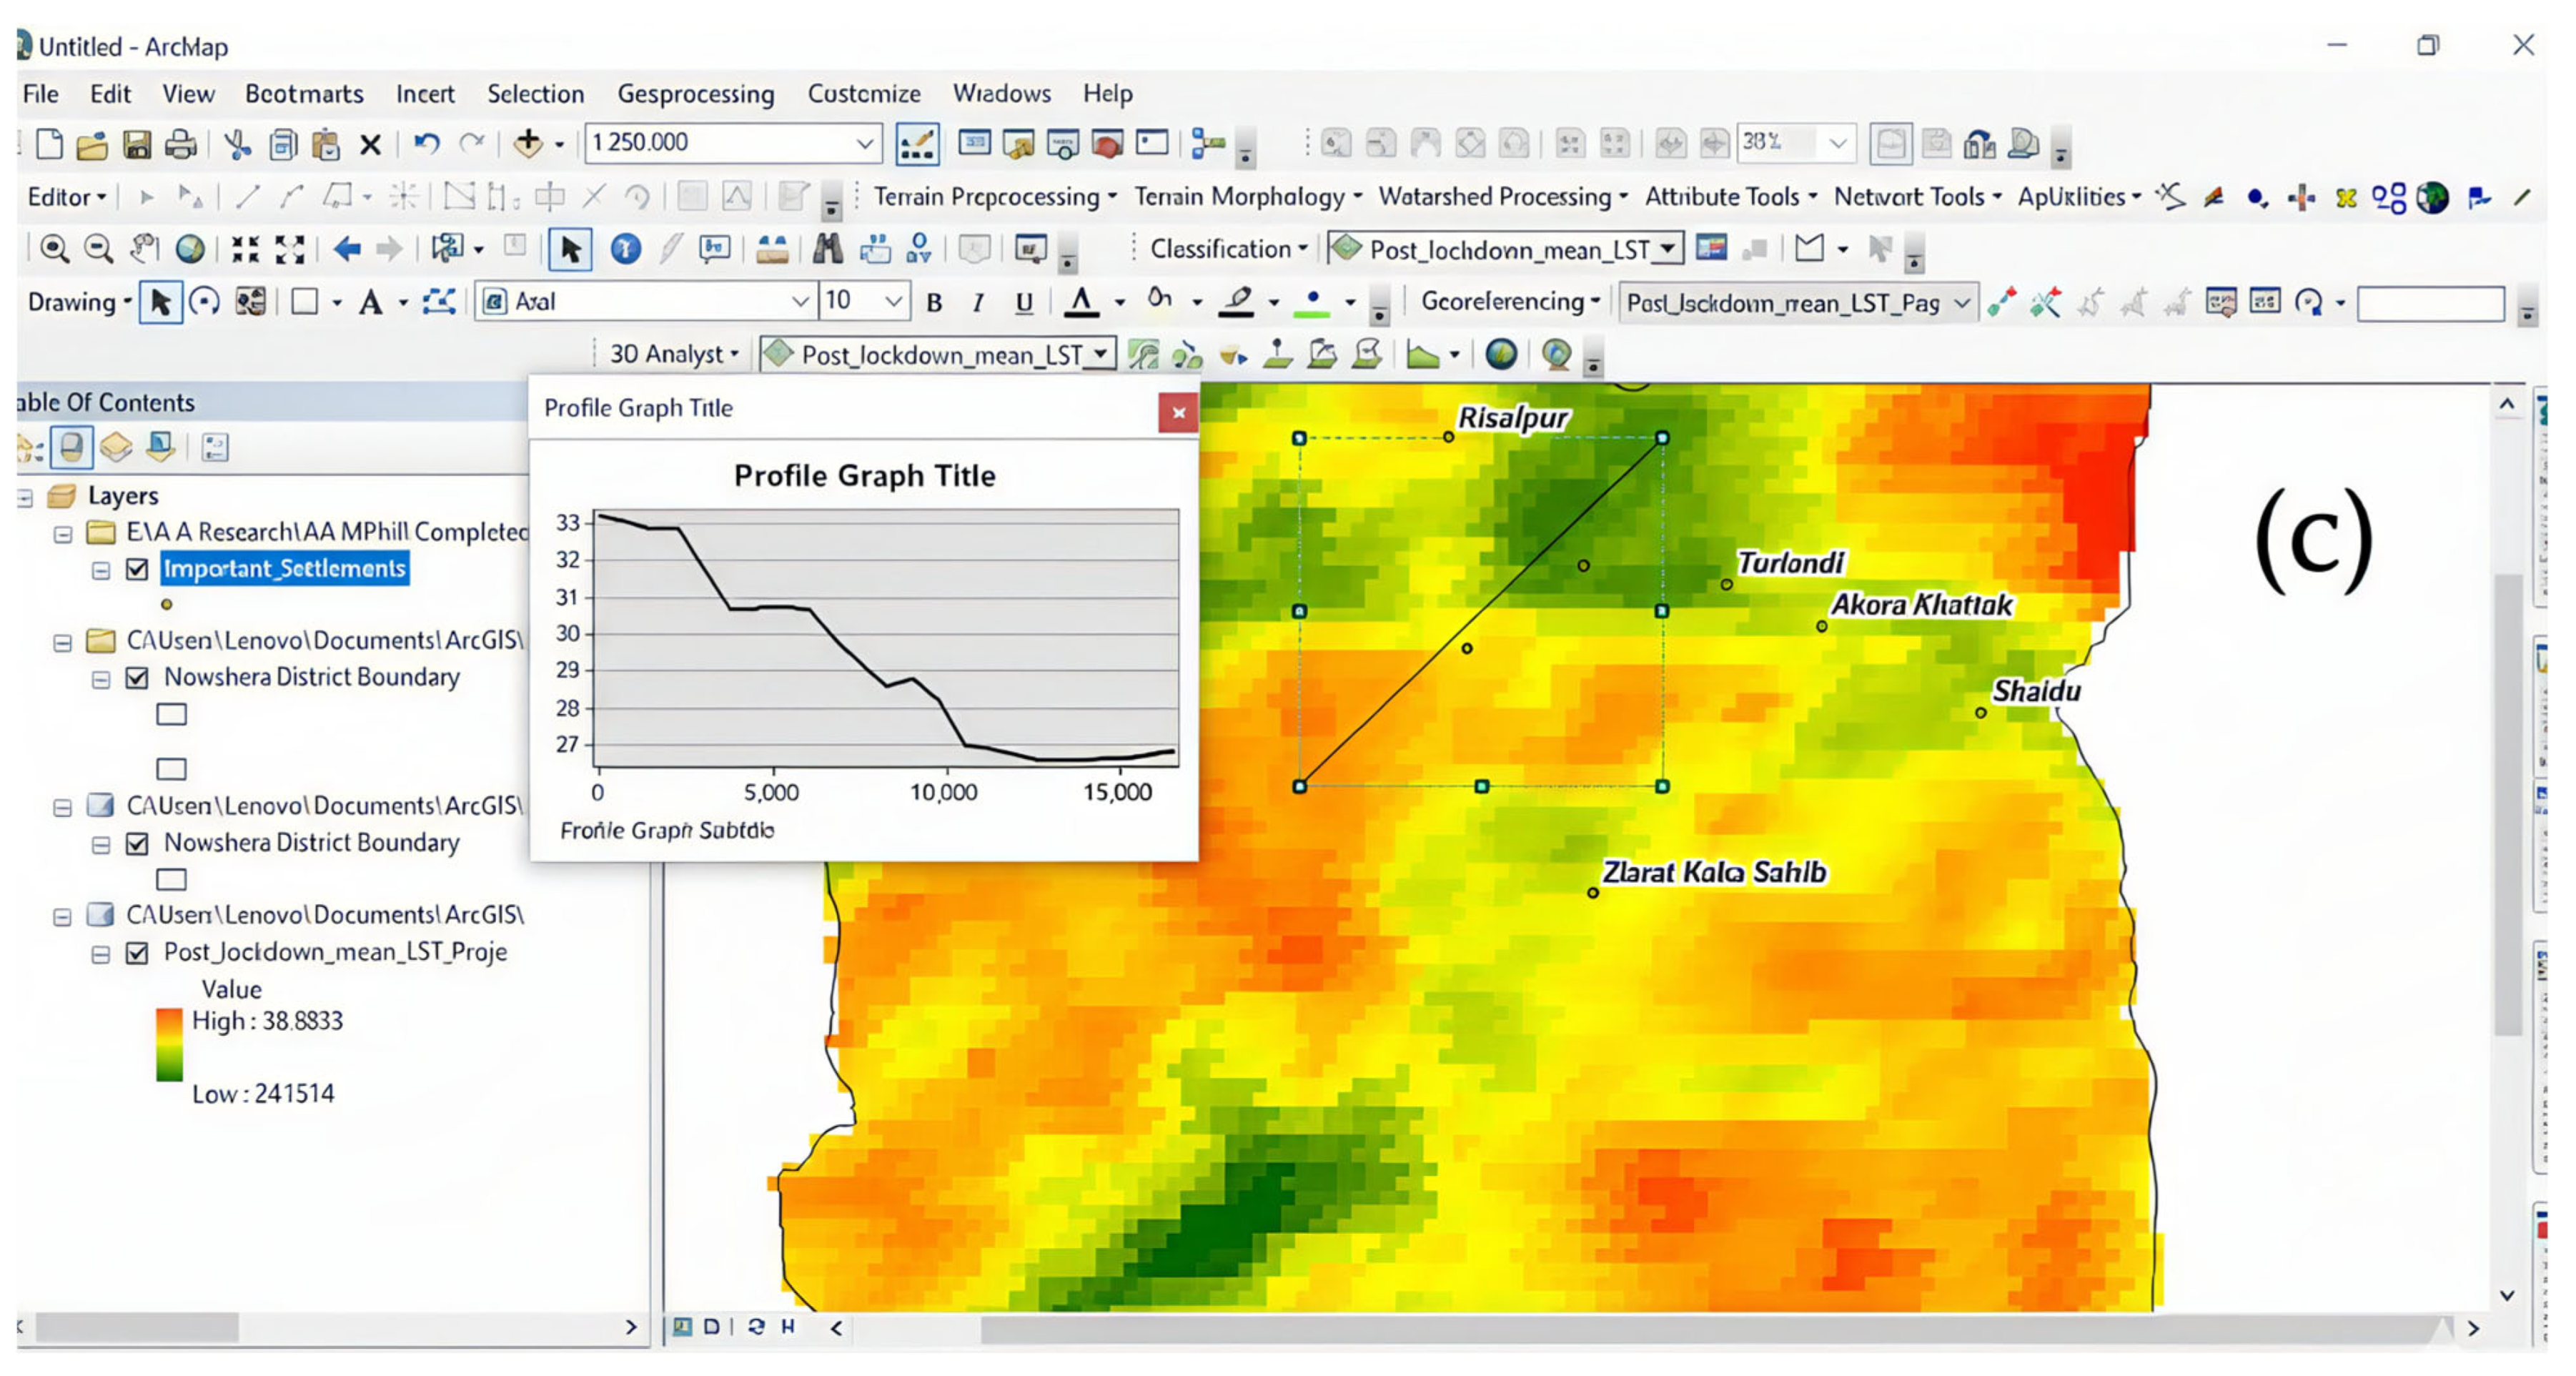The image size is (2576, 1376).
Task: Click the Save document icon
Action: click(136, 144)
